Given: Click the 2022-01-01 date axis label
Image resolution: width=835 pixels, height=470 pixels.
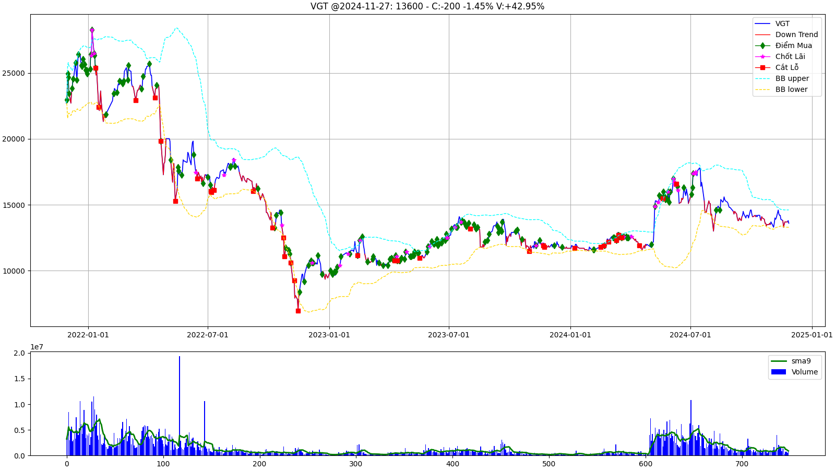Looking at the screenshot, I should point(88,335).
